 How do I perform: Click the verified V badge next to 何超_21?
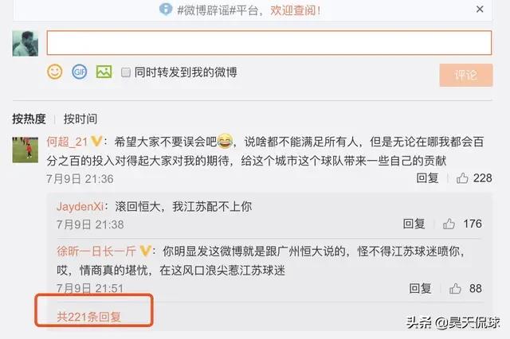96,142
